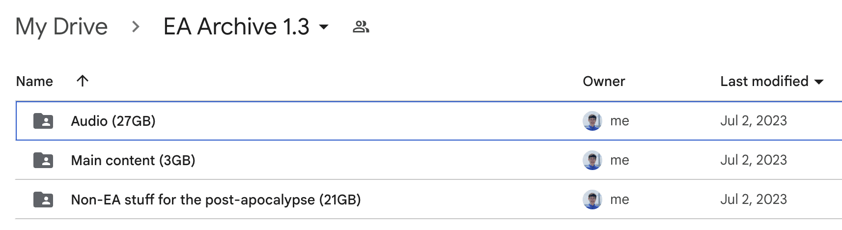Select the Audio (27GB) folder name

[x=113, y=121]
